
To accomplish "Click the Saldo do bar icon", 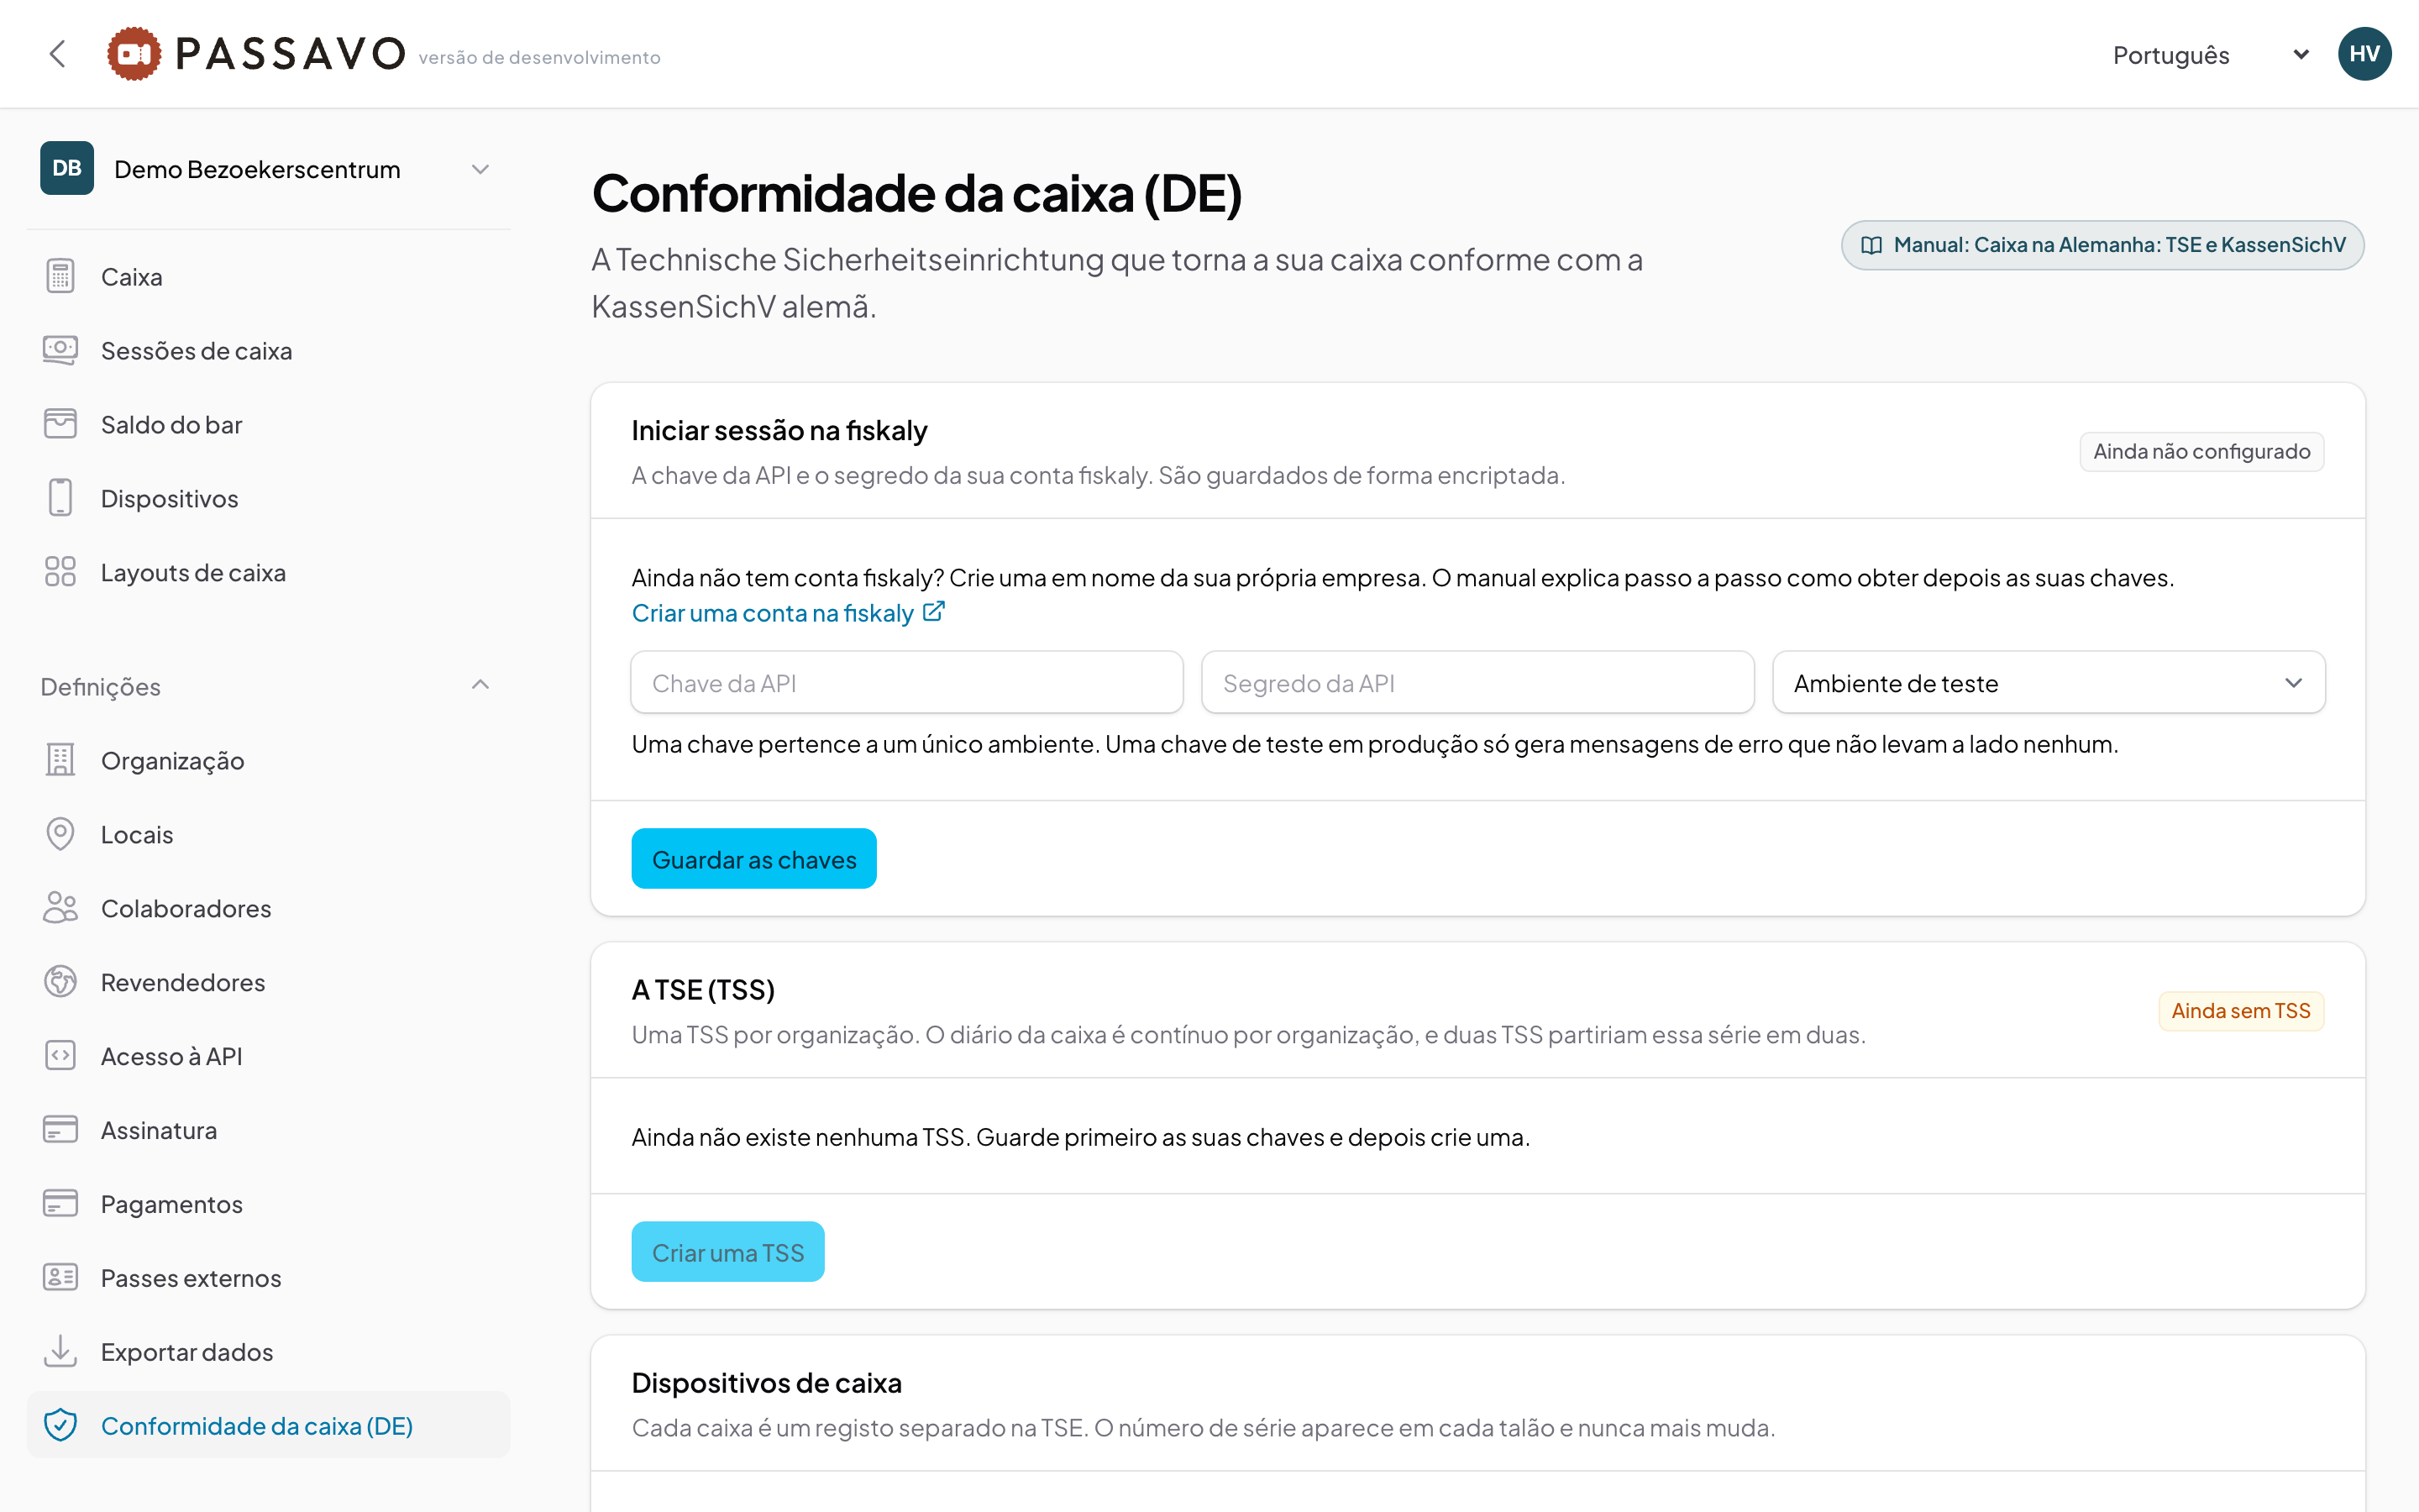I will tap(60, 424).
